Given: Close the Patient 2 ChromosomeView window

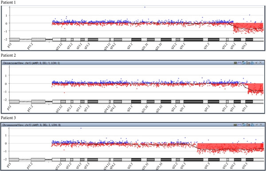Looking at the screenshot, I should click(261, 63).
